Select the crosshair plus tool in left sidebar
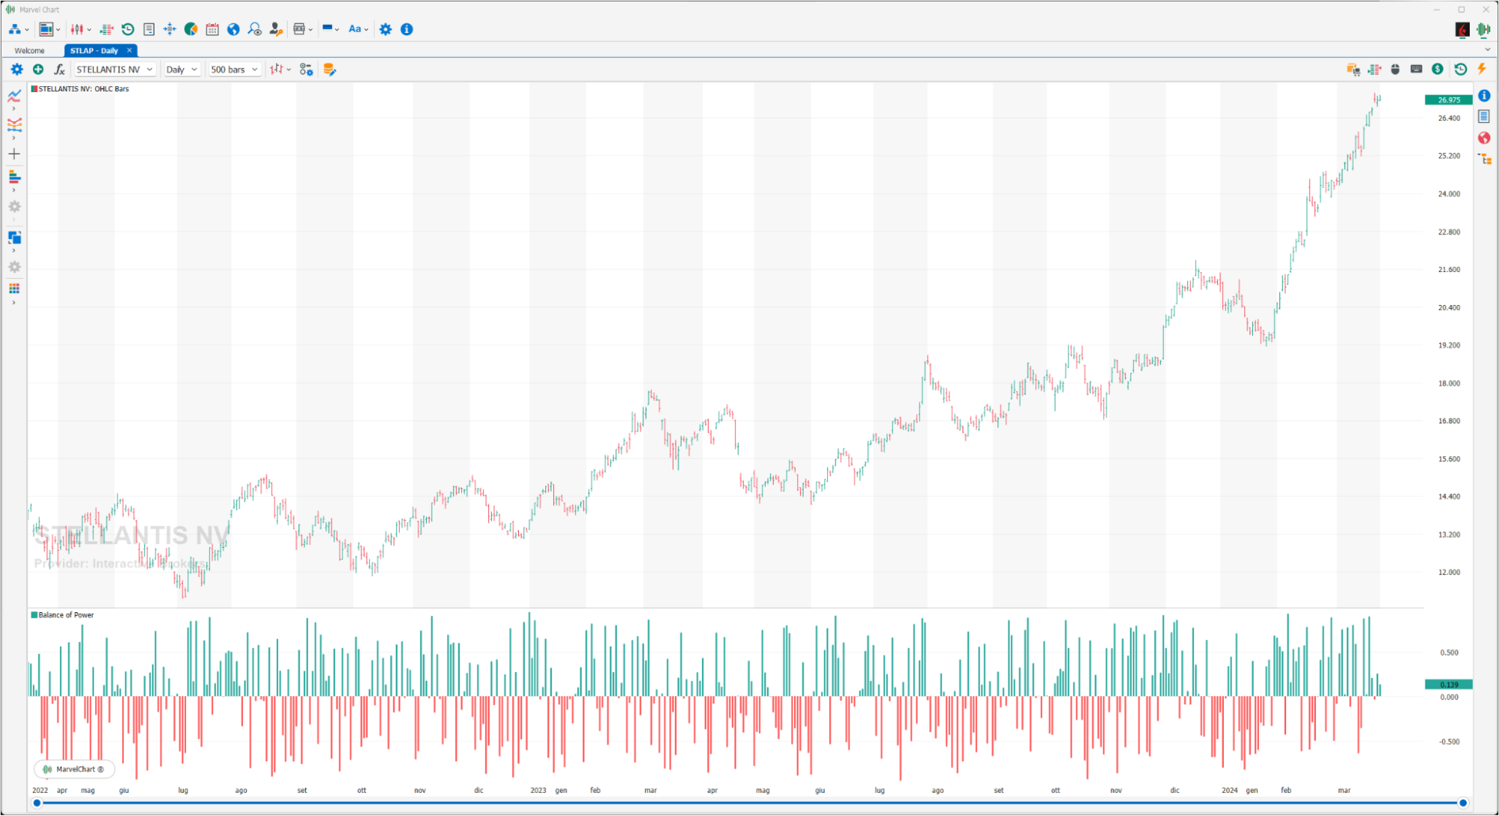The height and width of the screenshot is (816, 1499). [14, 154]
